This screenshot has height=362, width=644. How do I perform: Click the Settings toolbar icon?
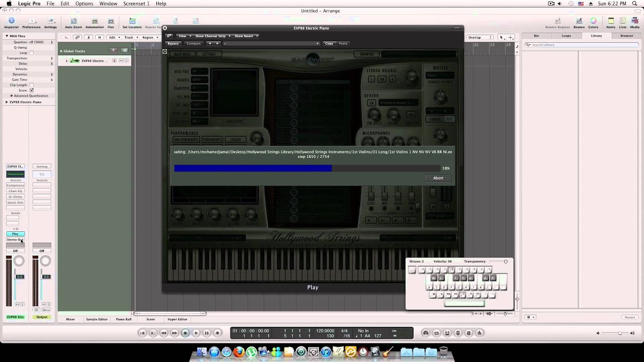click(50, 23)
